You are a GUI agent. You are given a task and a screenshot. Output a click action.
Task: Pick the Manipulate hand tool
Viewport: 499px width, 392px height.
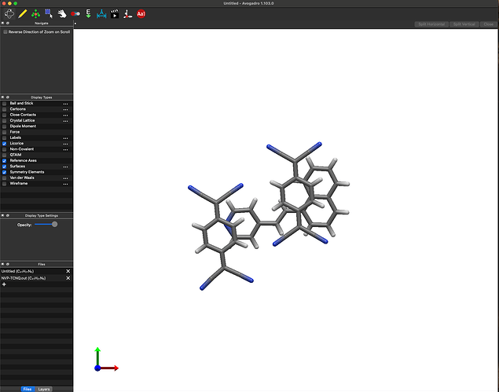coord(61,13)
